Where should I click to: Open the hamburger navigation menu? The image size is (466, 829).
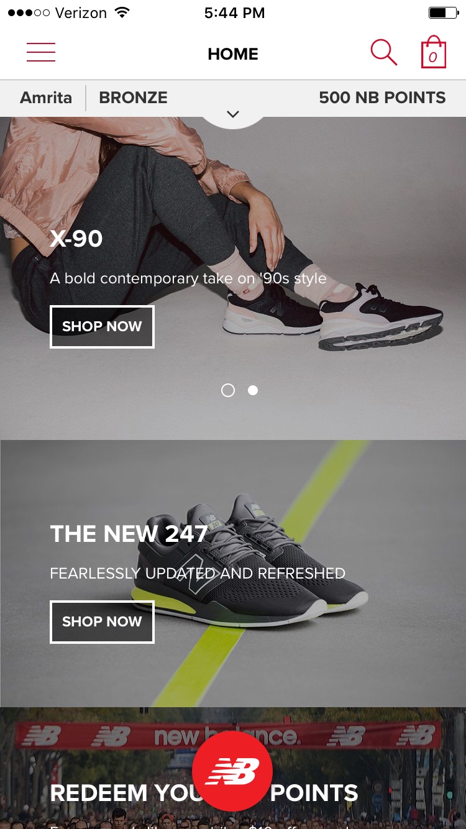tap(41, 52)
